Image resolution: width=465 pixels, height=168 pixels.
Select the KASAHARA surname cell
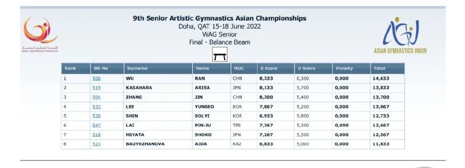pos(158,88)
